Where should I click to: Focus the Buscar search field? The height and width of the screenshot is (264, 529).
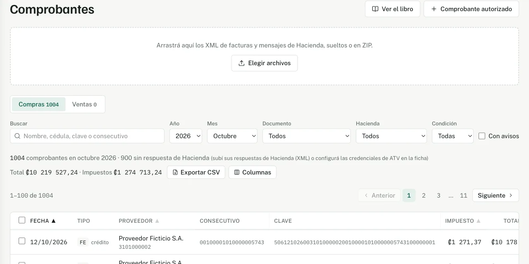[87, 136]
